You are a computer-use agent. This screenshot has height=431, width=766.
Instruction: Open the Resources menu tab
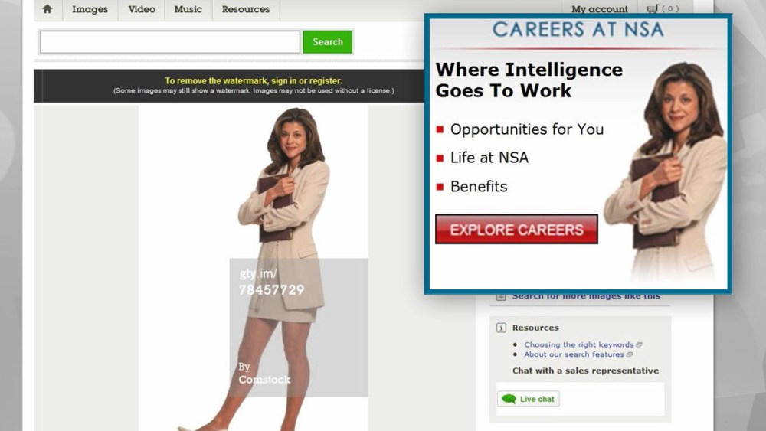pyautogui.click(x=246, y=9)
